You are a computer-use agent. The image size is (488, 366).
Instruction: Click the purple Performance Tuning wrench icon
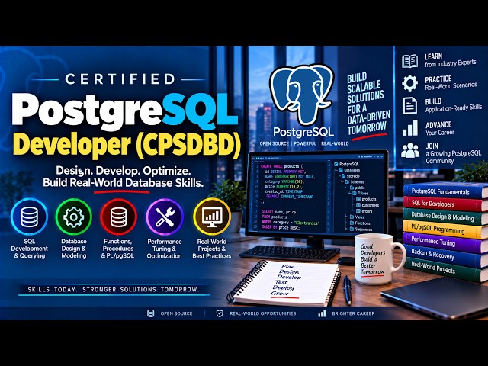(x=165, y=217)
